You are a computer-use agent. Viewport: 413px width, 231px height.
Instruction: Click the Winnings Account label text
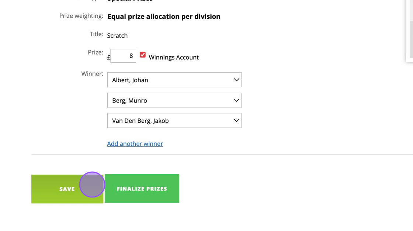pyautogui.click(x=174, y=57)
